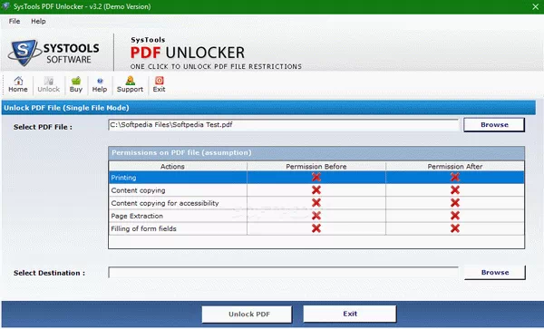Click Permission After X for form fields
Viewport: 544px width, 329px height.
click(455, 228)
